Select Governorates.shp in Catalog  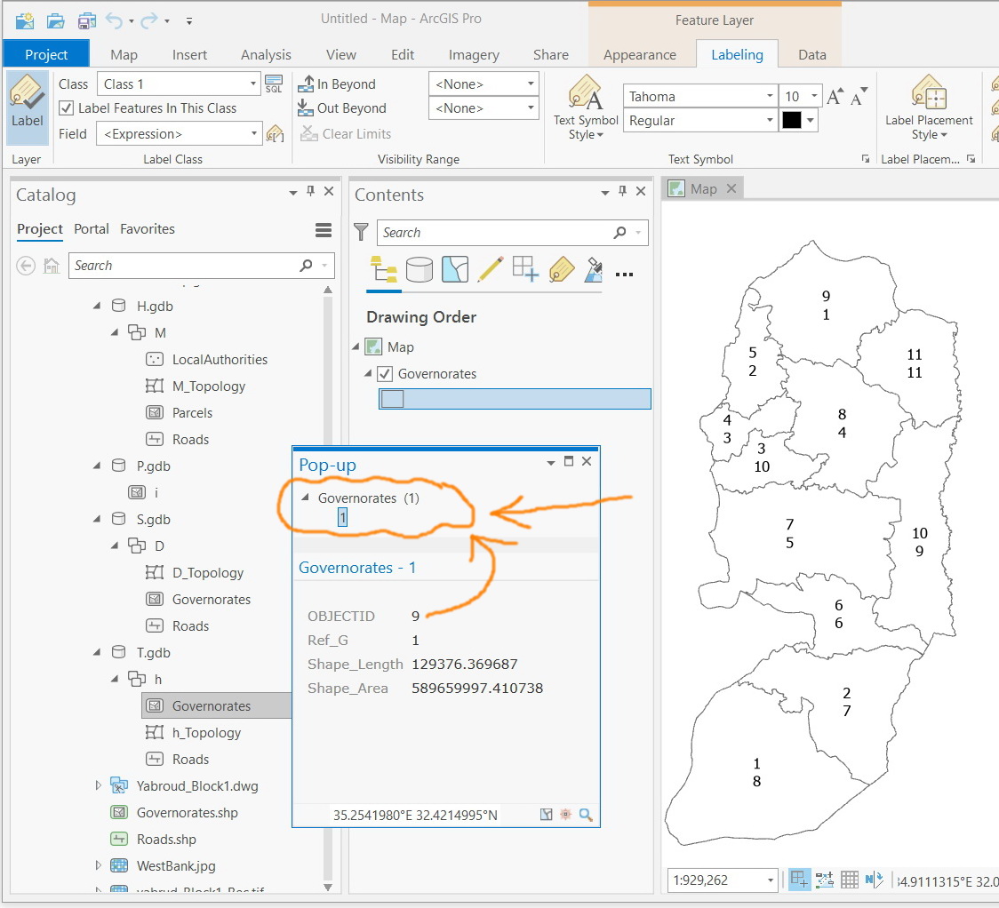click(187, 812)
